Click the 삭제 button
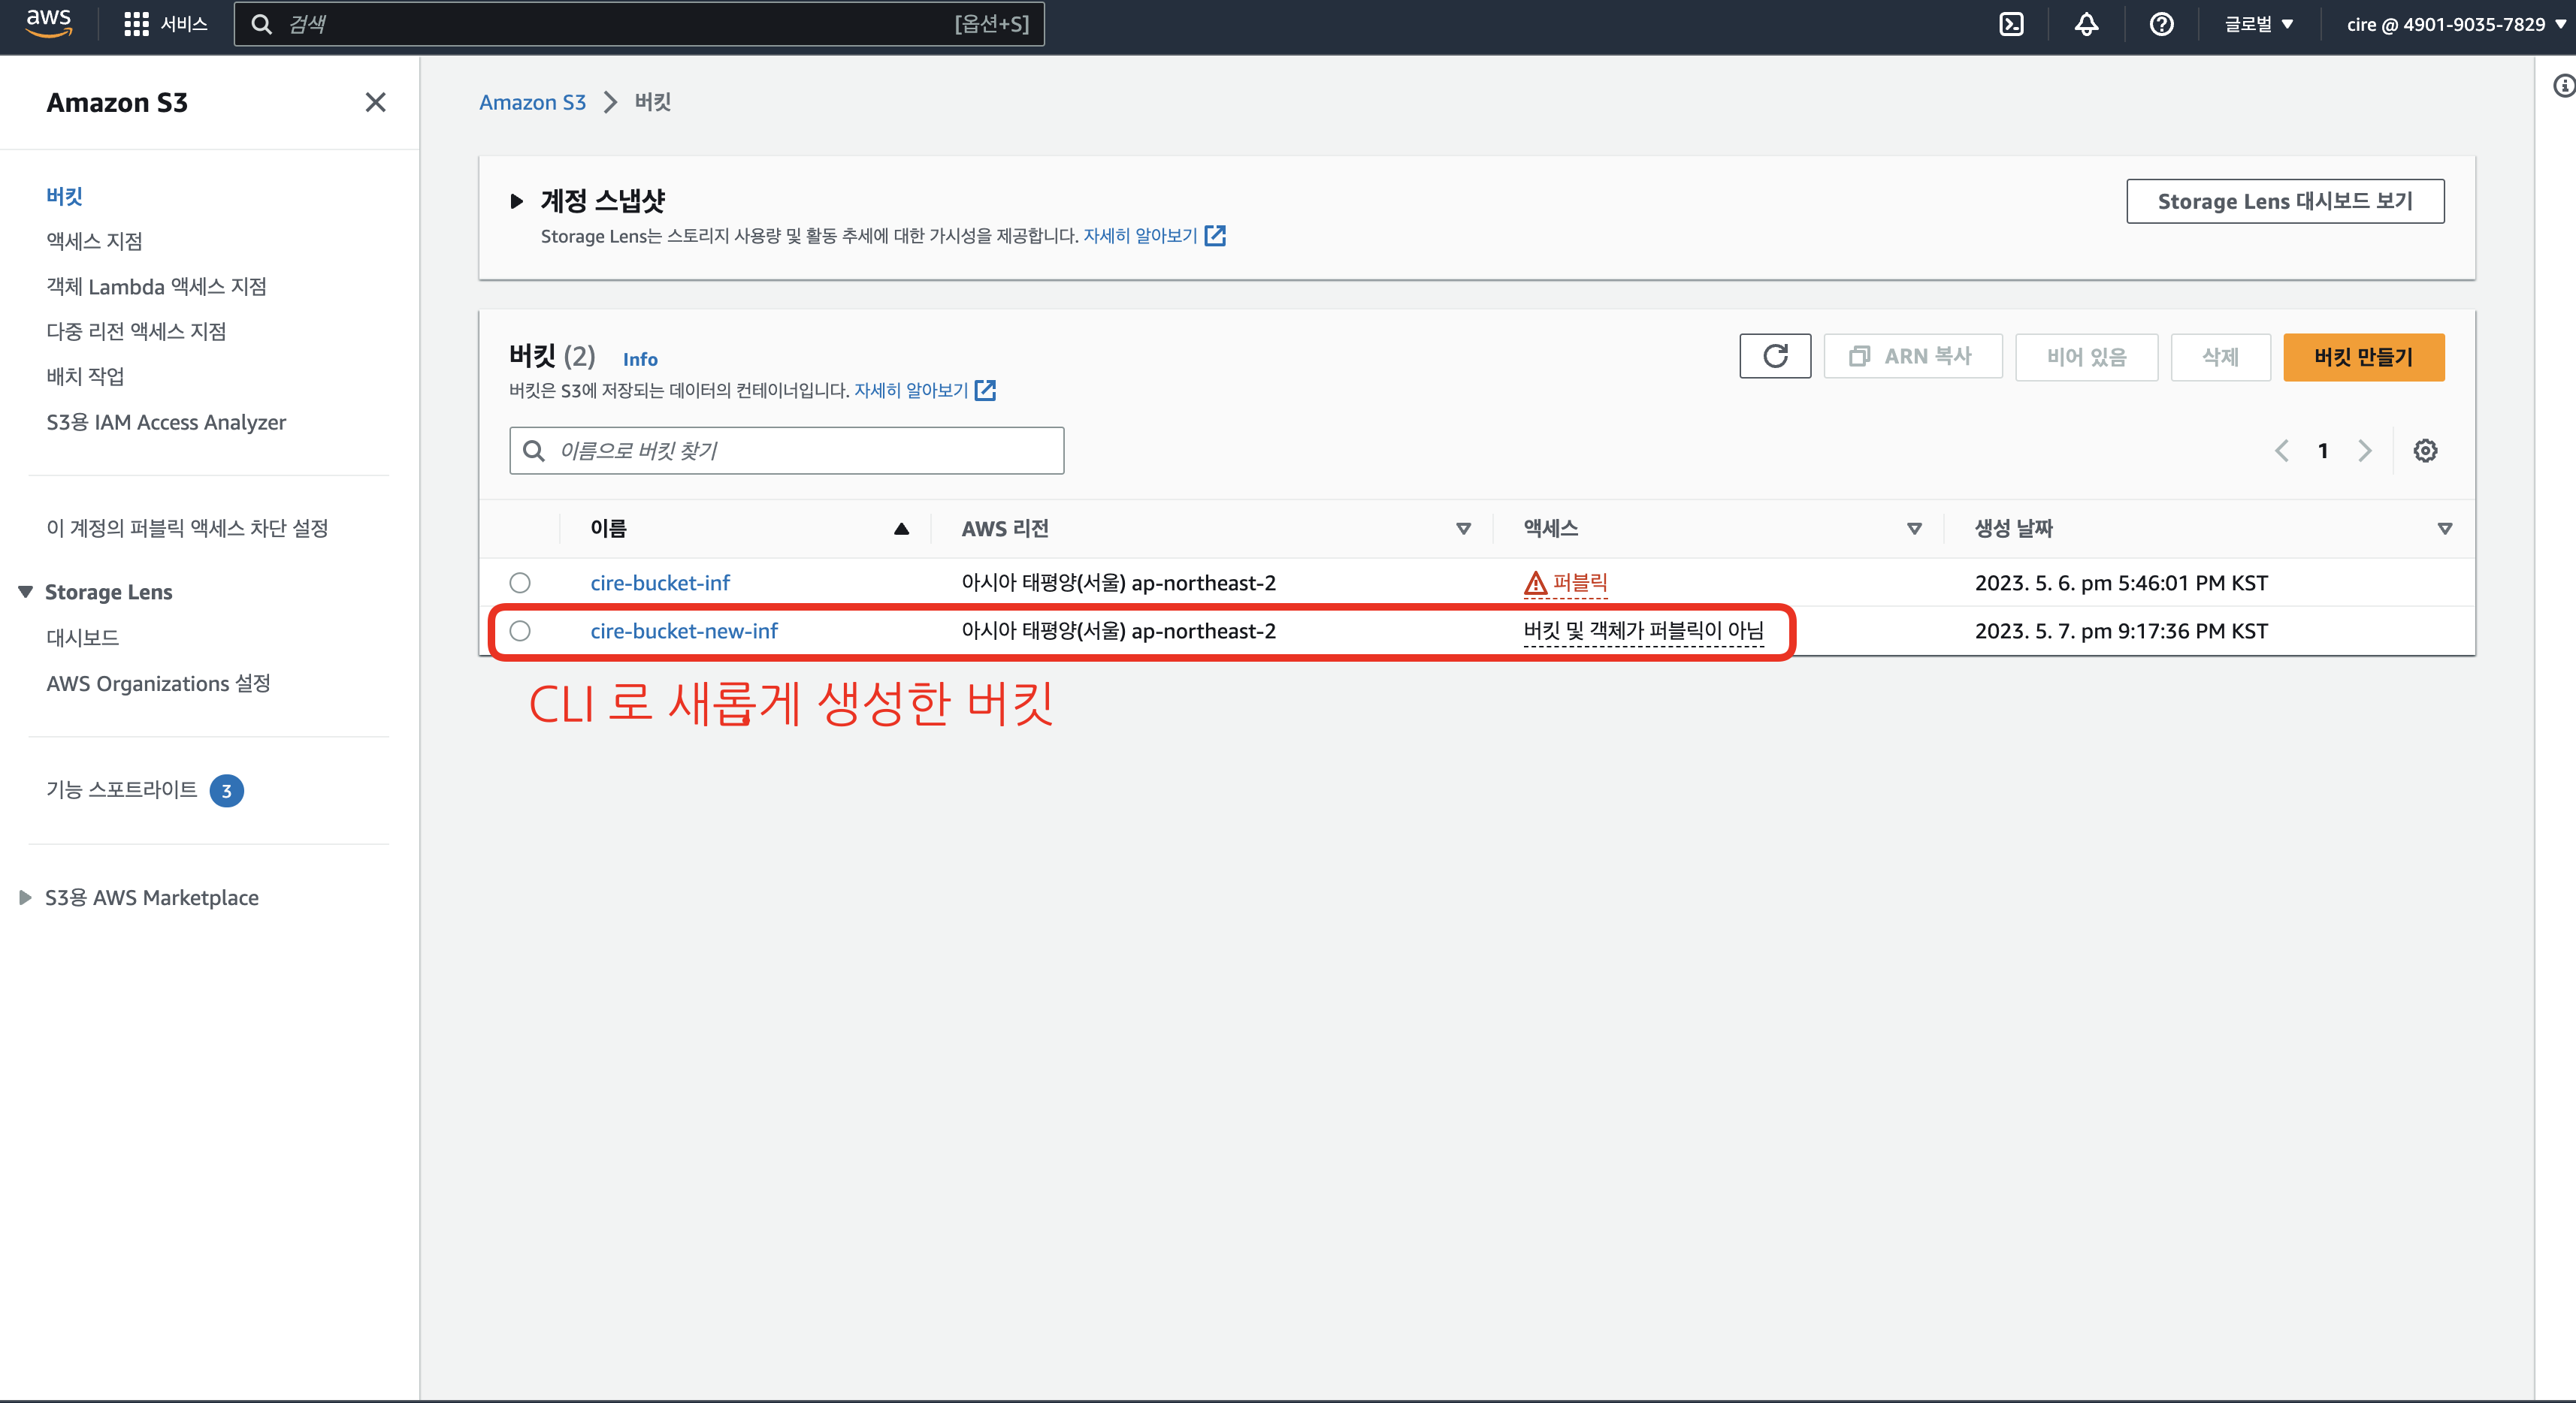This screenshot has height=1403, width=2576. click(x=2220, y=357)
